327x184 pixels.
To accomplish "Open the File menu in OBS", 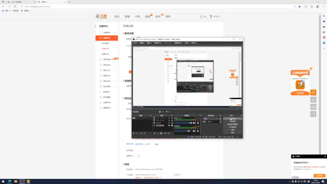I will click(x=135, y=43).
